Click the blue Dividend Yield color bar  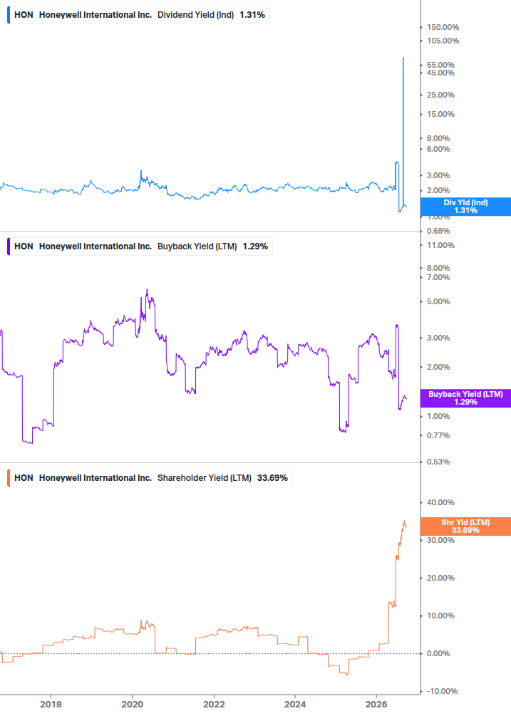point(9,15)
